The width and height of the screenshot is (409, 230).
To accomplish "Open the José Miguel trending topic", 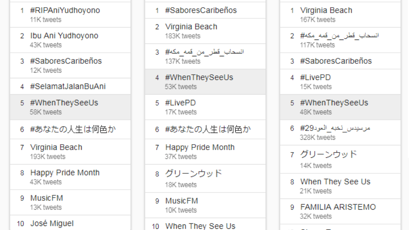I will tap(52, 223).
